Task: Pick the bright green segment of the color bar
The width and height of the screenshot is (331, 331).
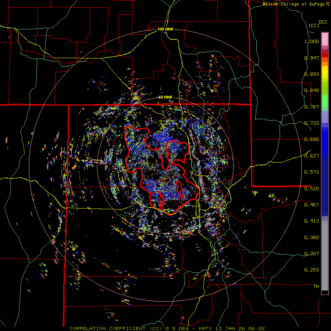Action: tap(325, 100)
